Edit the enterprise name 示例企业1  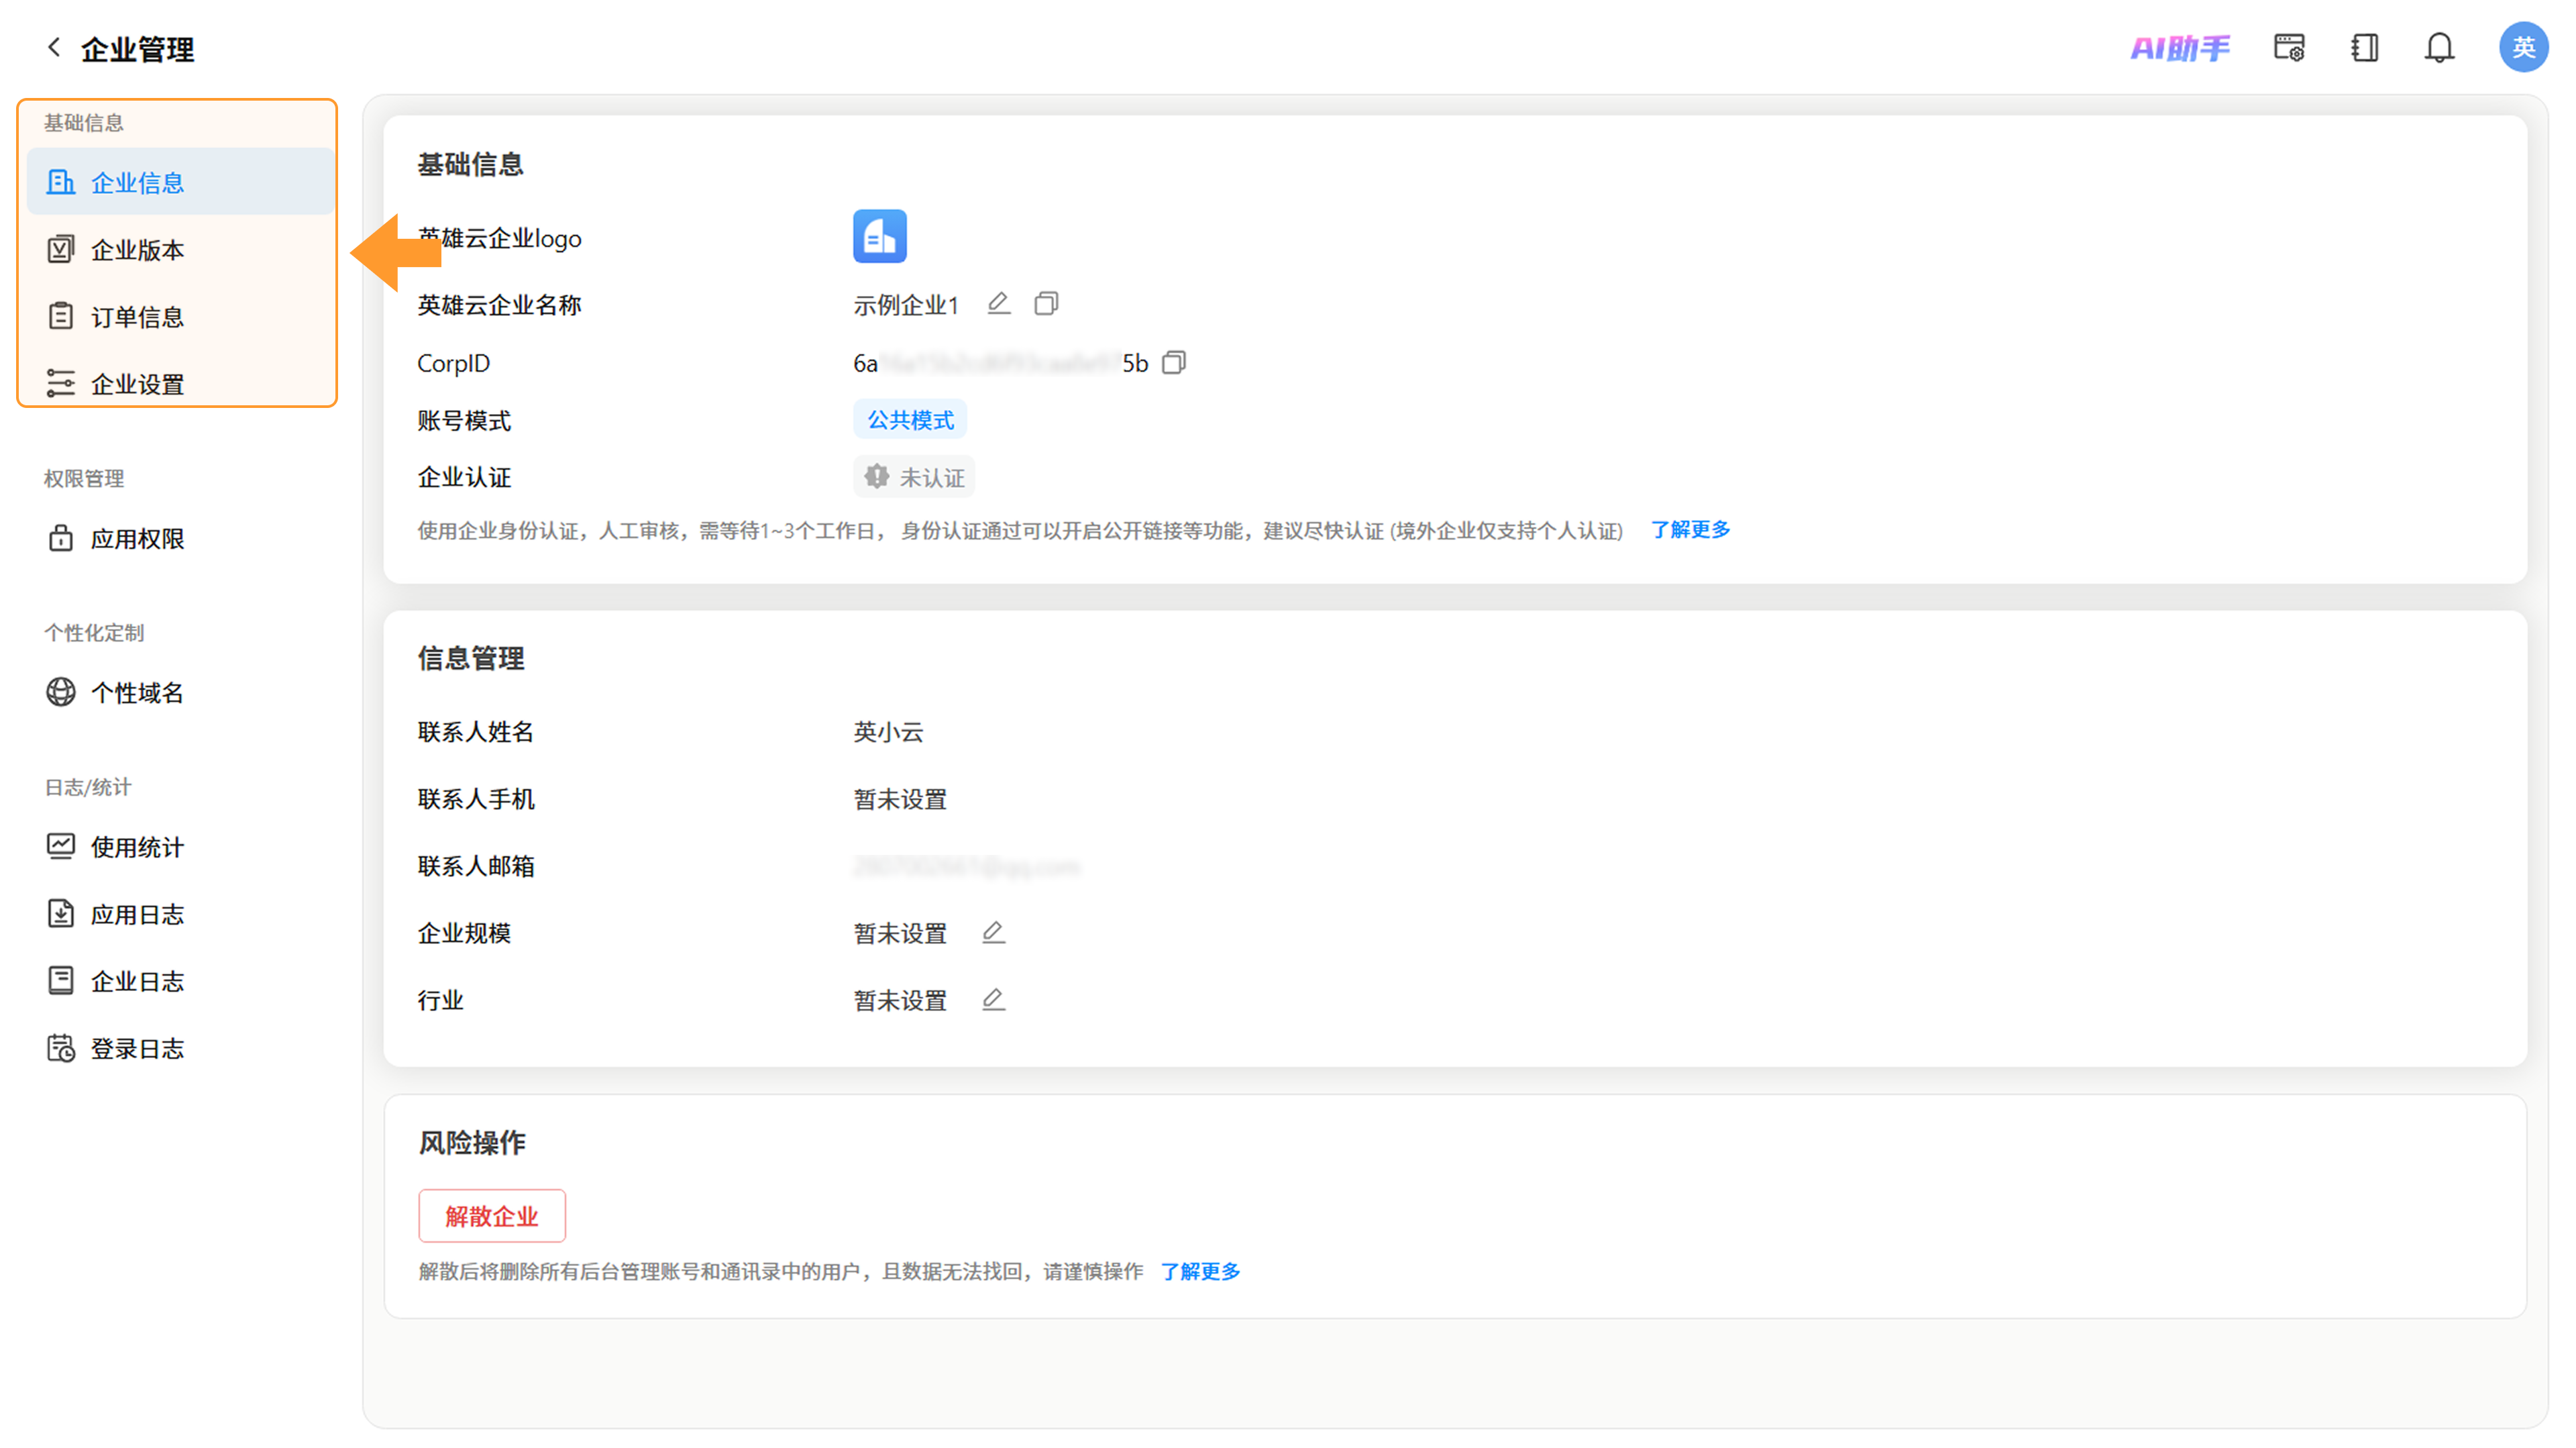pyautogui.click(x=998, y=303)
